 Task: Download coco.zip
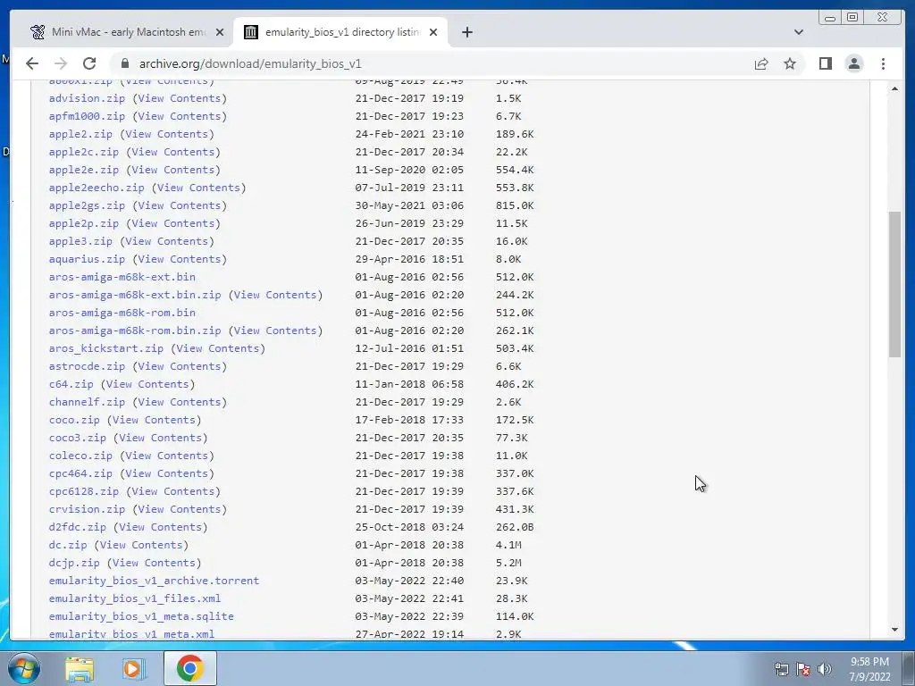click(74, 420)
